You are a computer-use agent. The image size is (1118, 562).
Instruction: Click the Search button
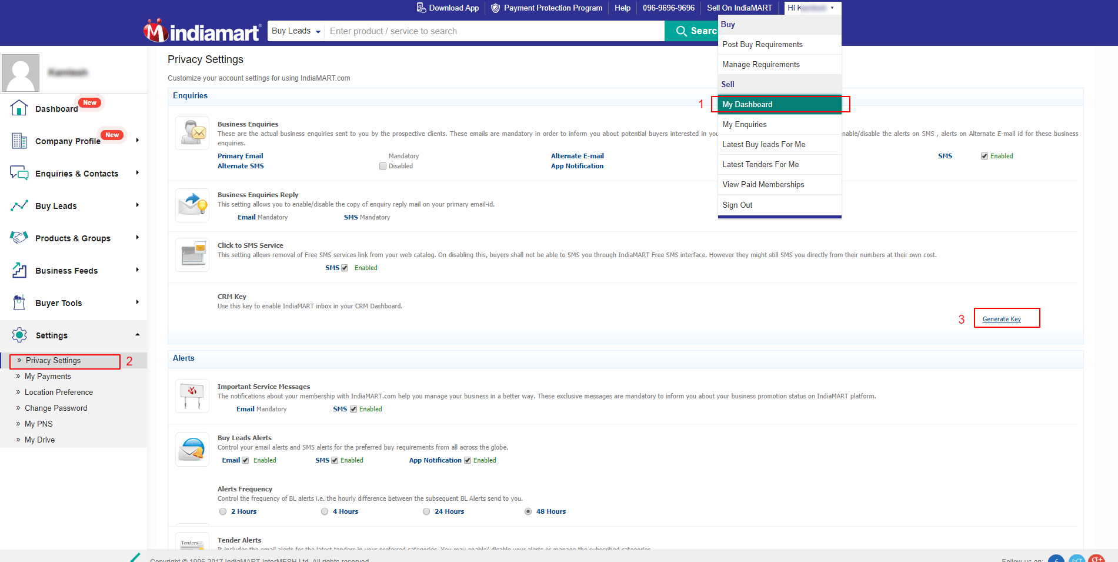pyautogui.click(x=692, y=31)
